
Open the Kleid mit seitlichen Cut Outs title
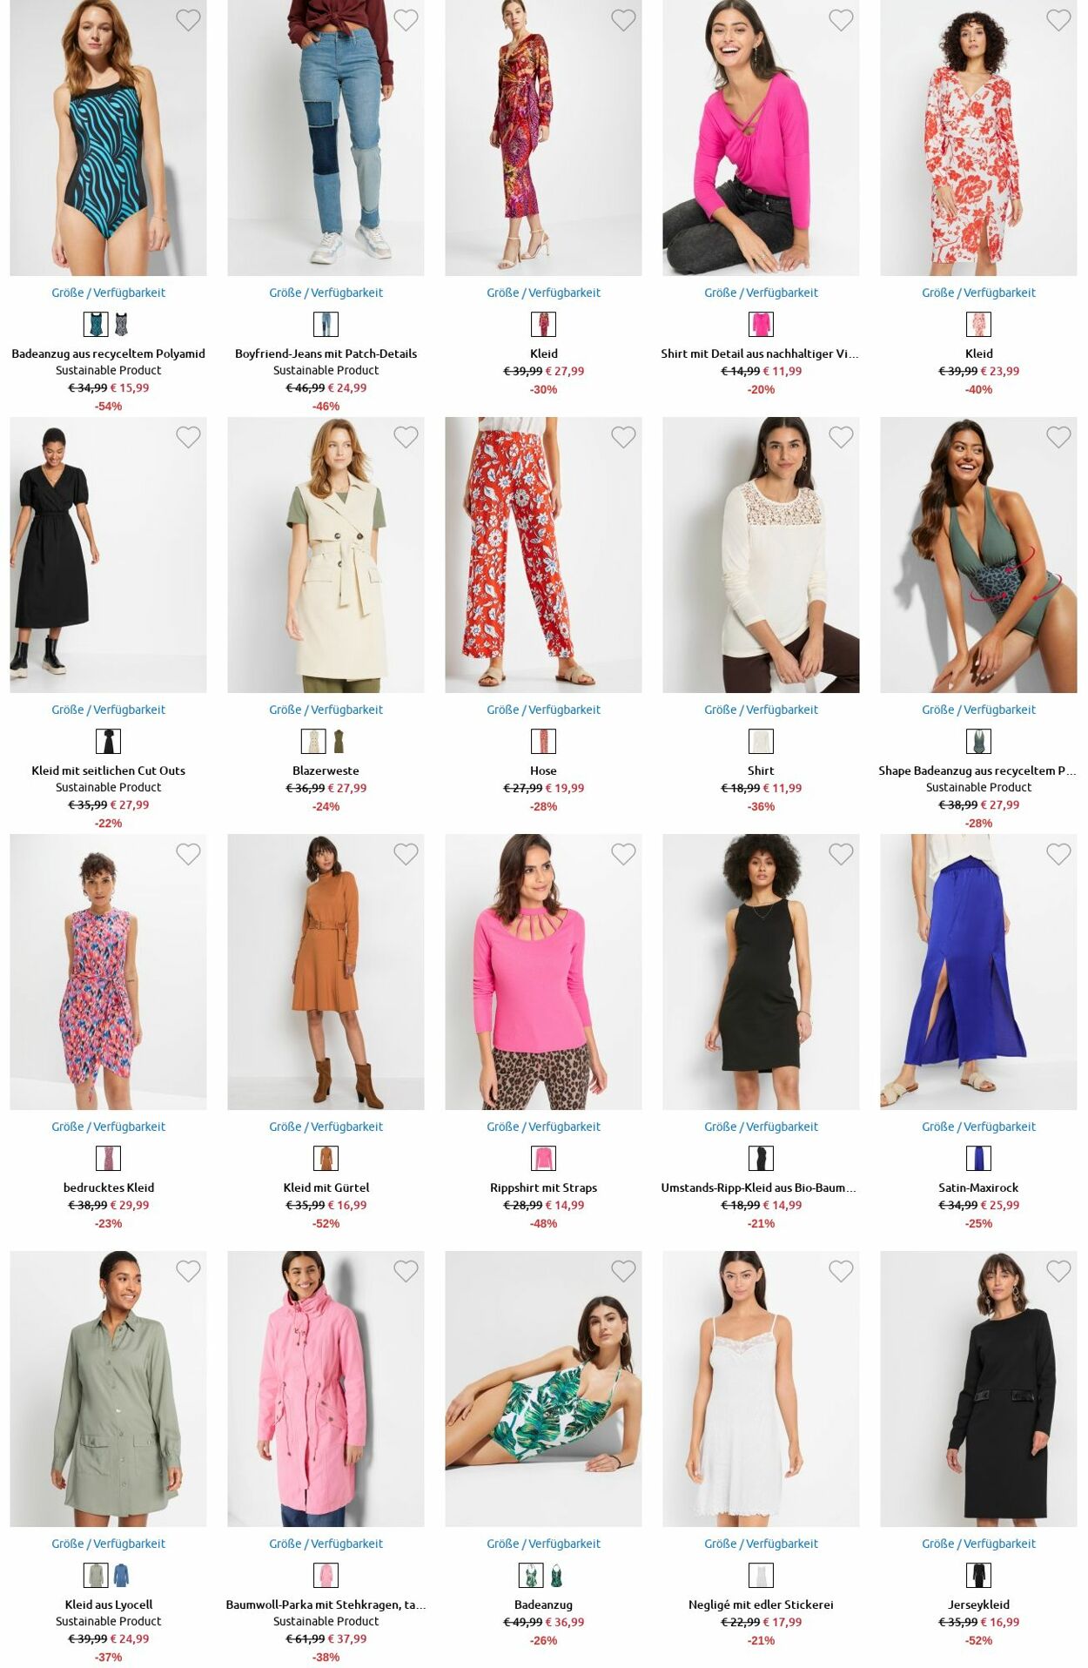point(108,770)
